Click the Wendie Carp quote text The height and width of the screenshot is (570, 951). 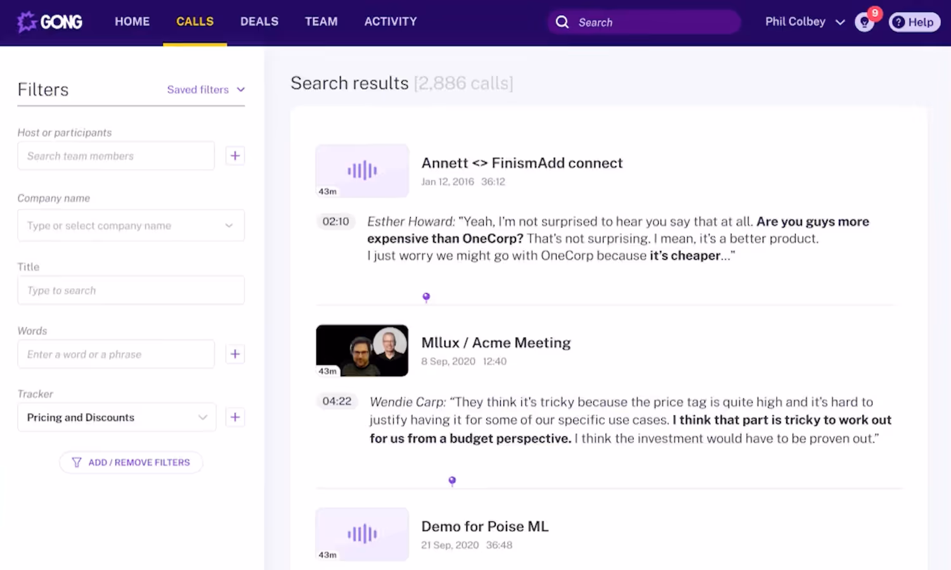pyautogui.click(x=630, y=421)
